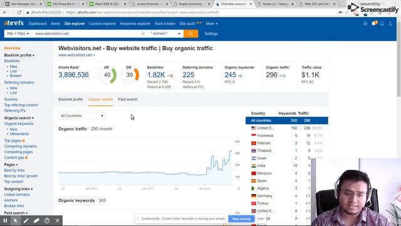This screenshot has height=226, width=401.
Task: Open Competing domains link
Action: pyautogui.click(x=21, y=146)
